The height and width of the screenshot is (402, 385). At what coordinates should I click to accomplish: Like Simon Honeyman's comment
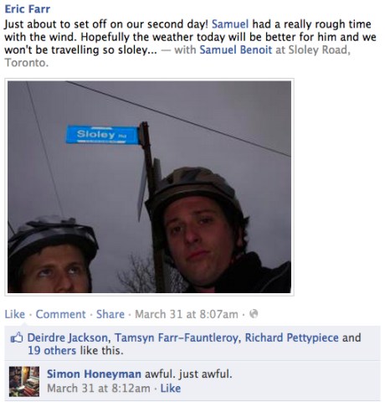[x=171, y=389]
